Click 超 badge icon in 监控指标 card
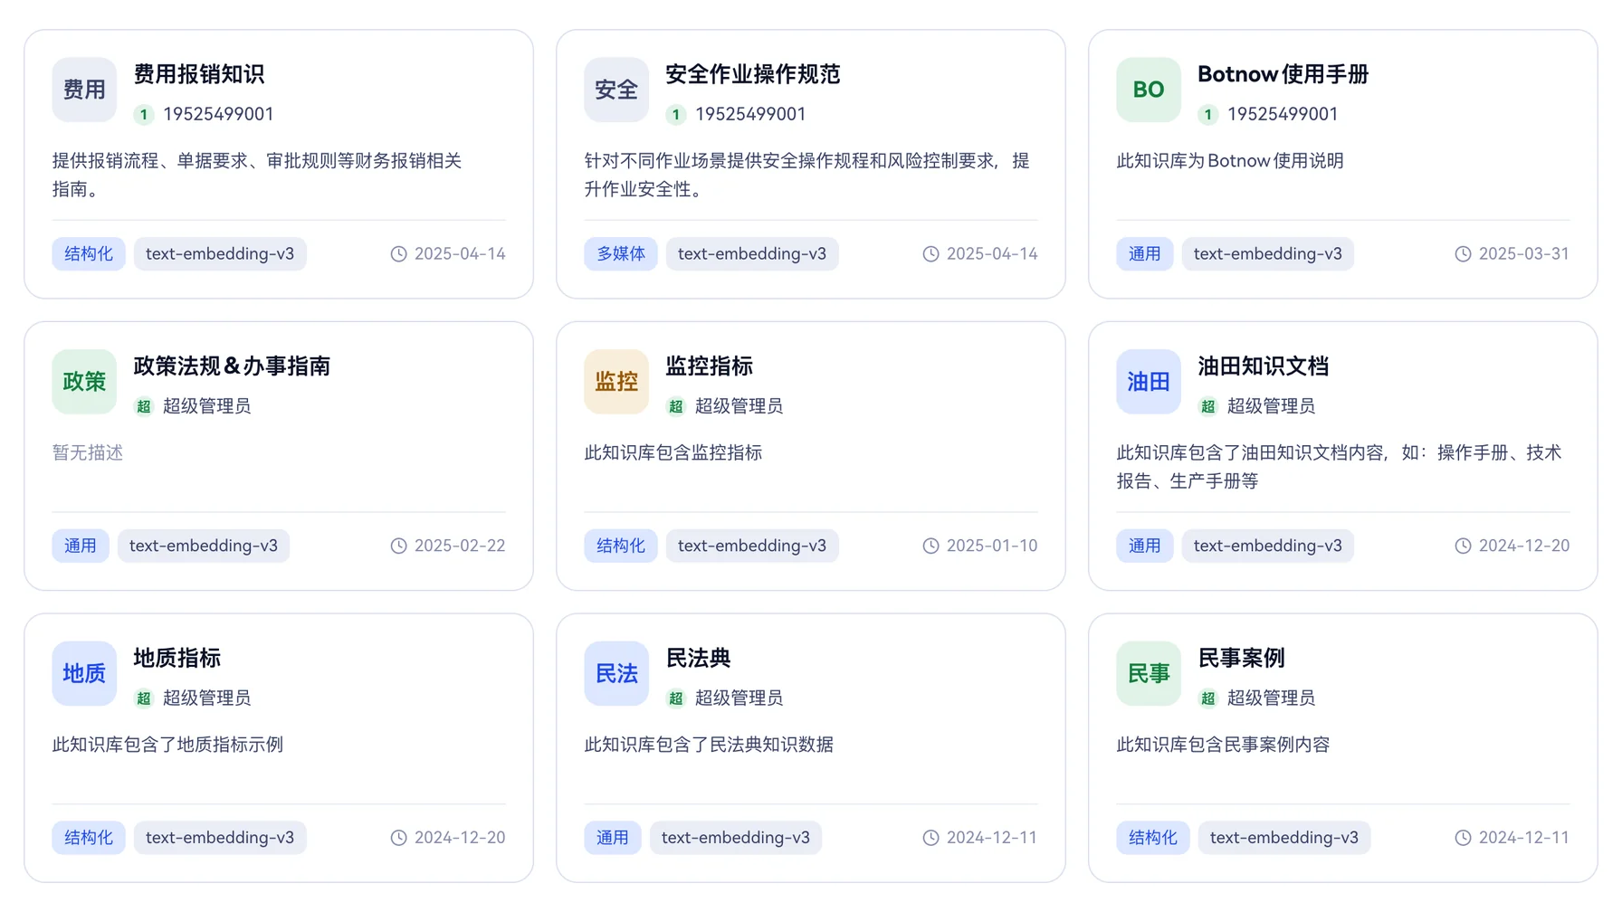The height and width of the screenshot is (912, 1622). (x=676, y=406)
